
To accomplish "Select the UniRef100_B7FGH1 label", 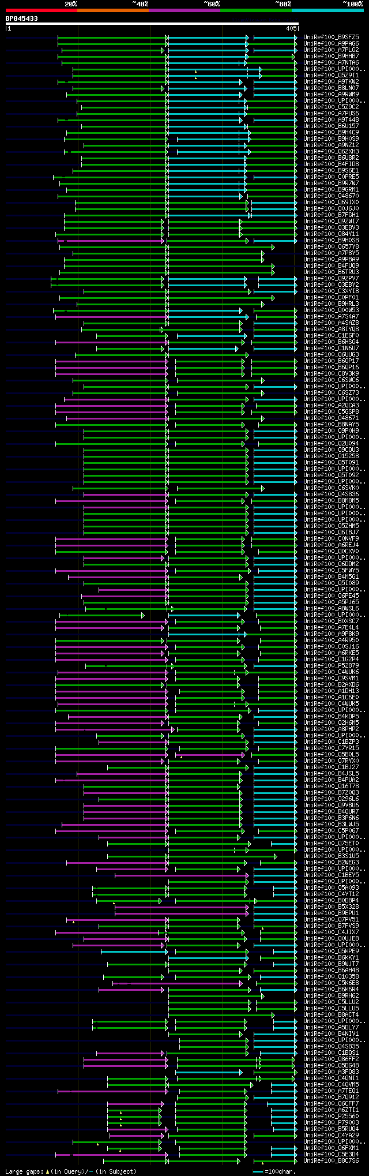I will click(x=331, y=215).
